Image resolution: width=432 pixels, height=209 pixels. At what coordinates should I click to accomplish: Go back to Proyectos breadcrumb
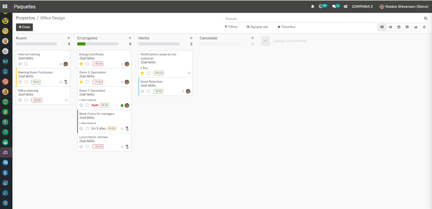point(25,18)
